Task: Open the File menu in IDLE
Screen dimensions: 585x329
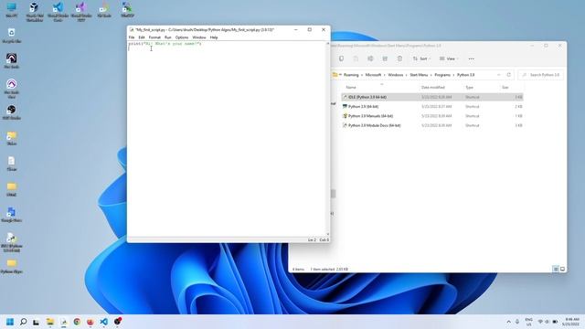Action: [x=132, y=37]
